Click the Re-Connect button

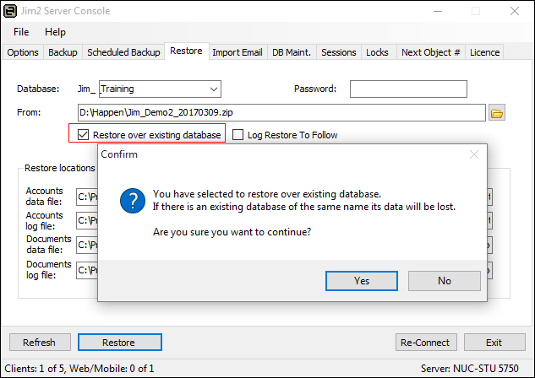426,343
